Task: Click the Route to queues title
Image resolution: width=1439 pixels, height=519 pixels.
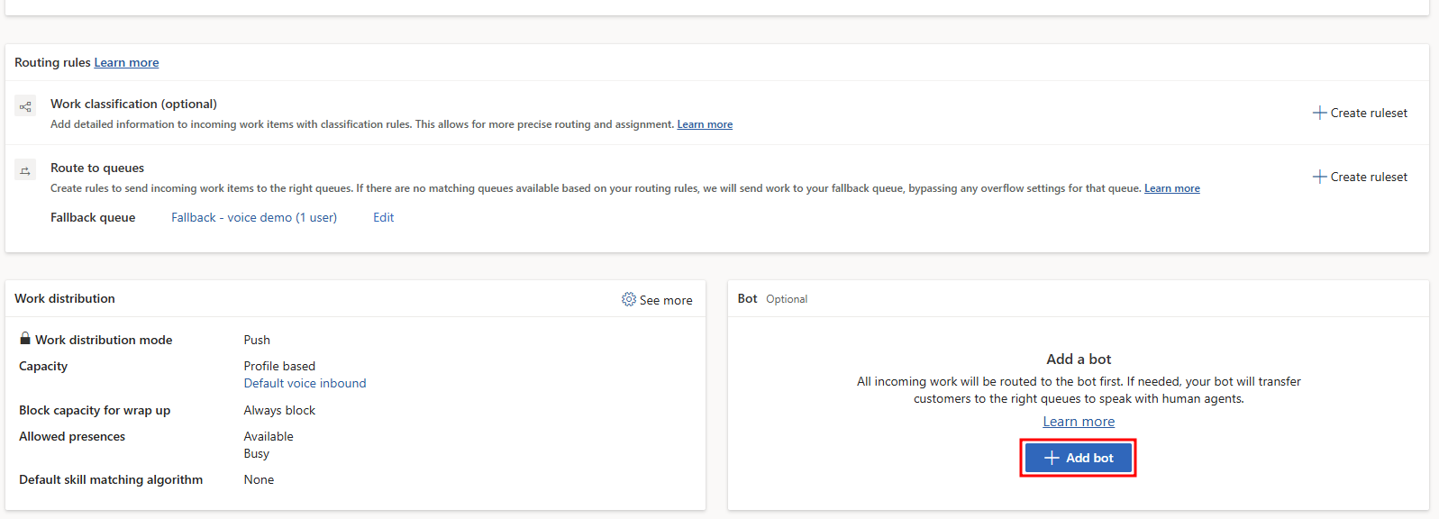Action: pos(97,168)
